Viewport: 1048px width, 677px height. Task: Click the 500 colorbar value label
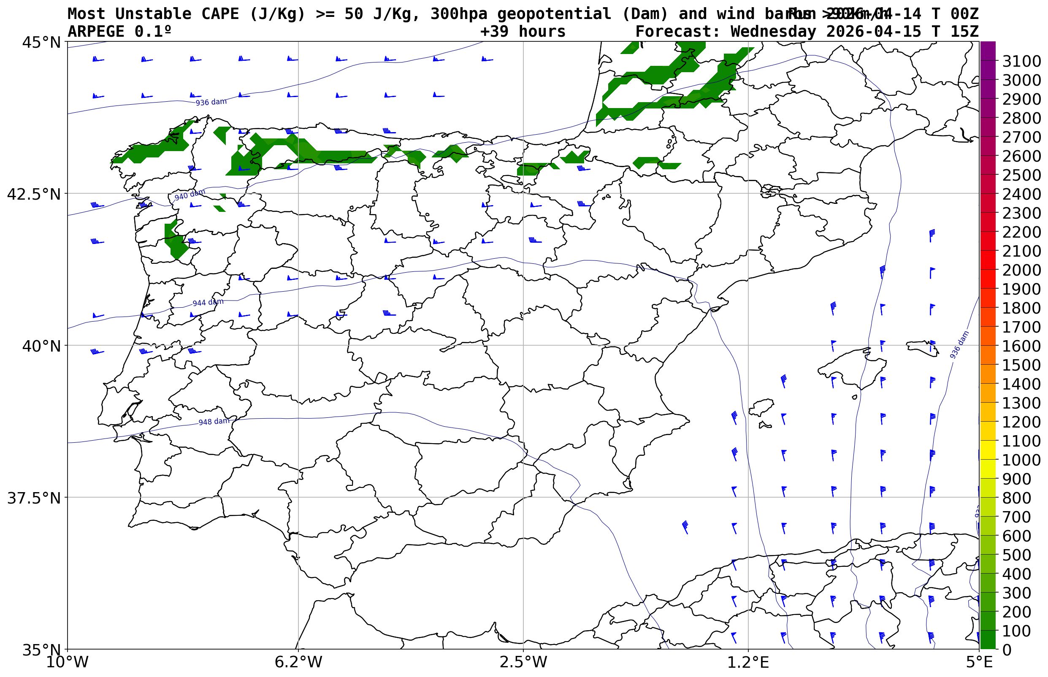(1016, 555)
